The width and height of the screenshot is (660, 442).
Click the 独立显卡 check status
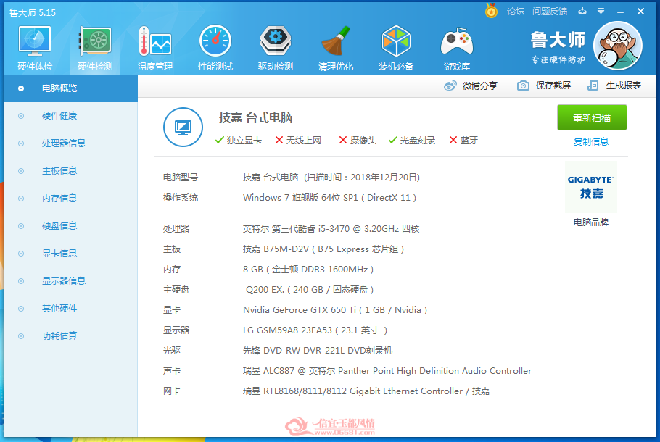pos(238,141)
